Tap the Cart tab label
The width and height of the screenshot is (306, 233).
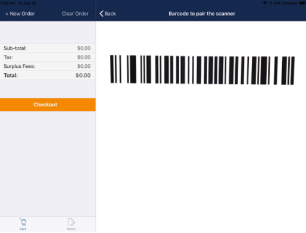(23, 229)
